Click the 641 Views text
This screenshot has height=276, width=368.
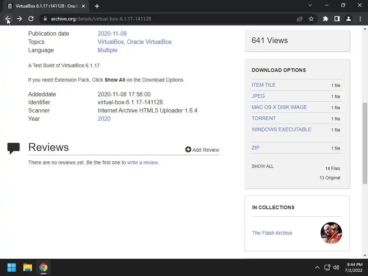pyautogui.click(x=270, y=40)
